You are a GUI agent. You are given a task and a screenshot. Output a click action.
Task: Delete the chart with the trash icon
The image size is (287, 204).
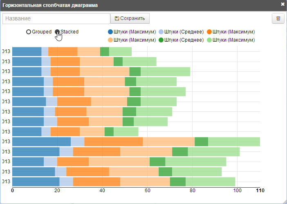click(x=278, y=18)
